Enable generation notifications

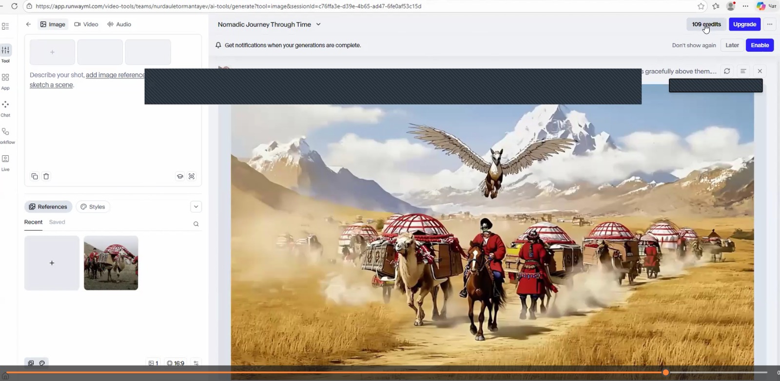coord(760,45)
